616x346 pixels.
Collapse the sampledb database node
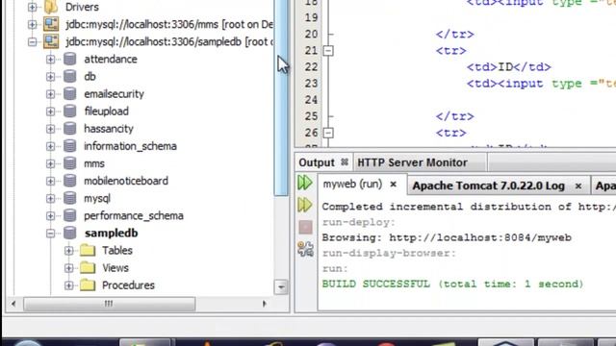pyautogui.click(x=50, y=233)
